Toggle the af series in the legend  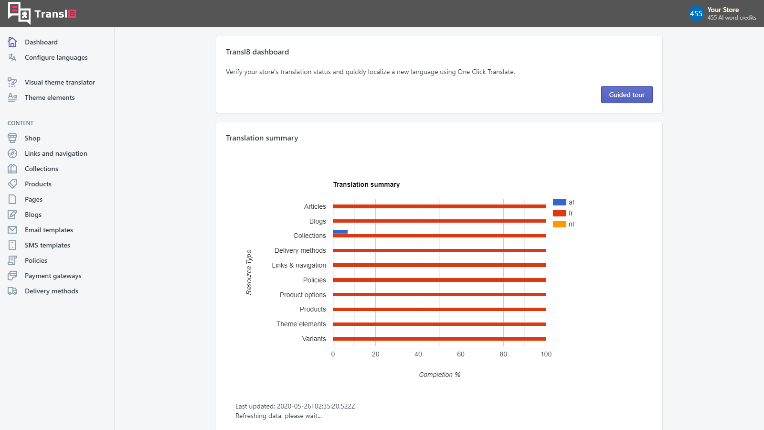pyautogui.click(x=559, y=202)
